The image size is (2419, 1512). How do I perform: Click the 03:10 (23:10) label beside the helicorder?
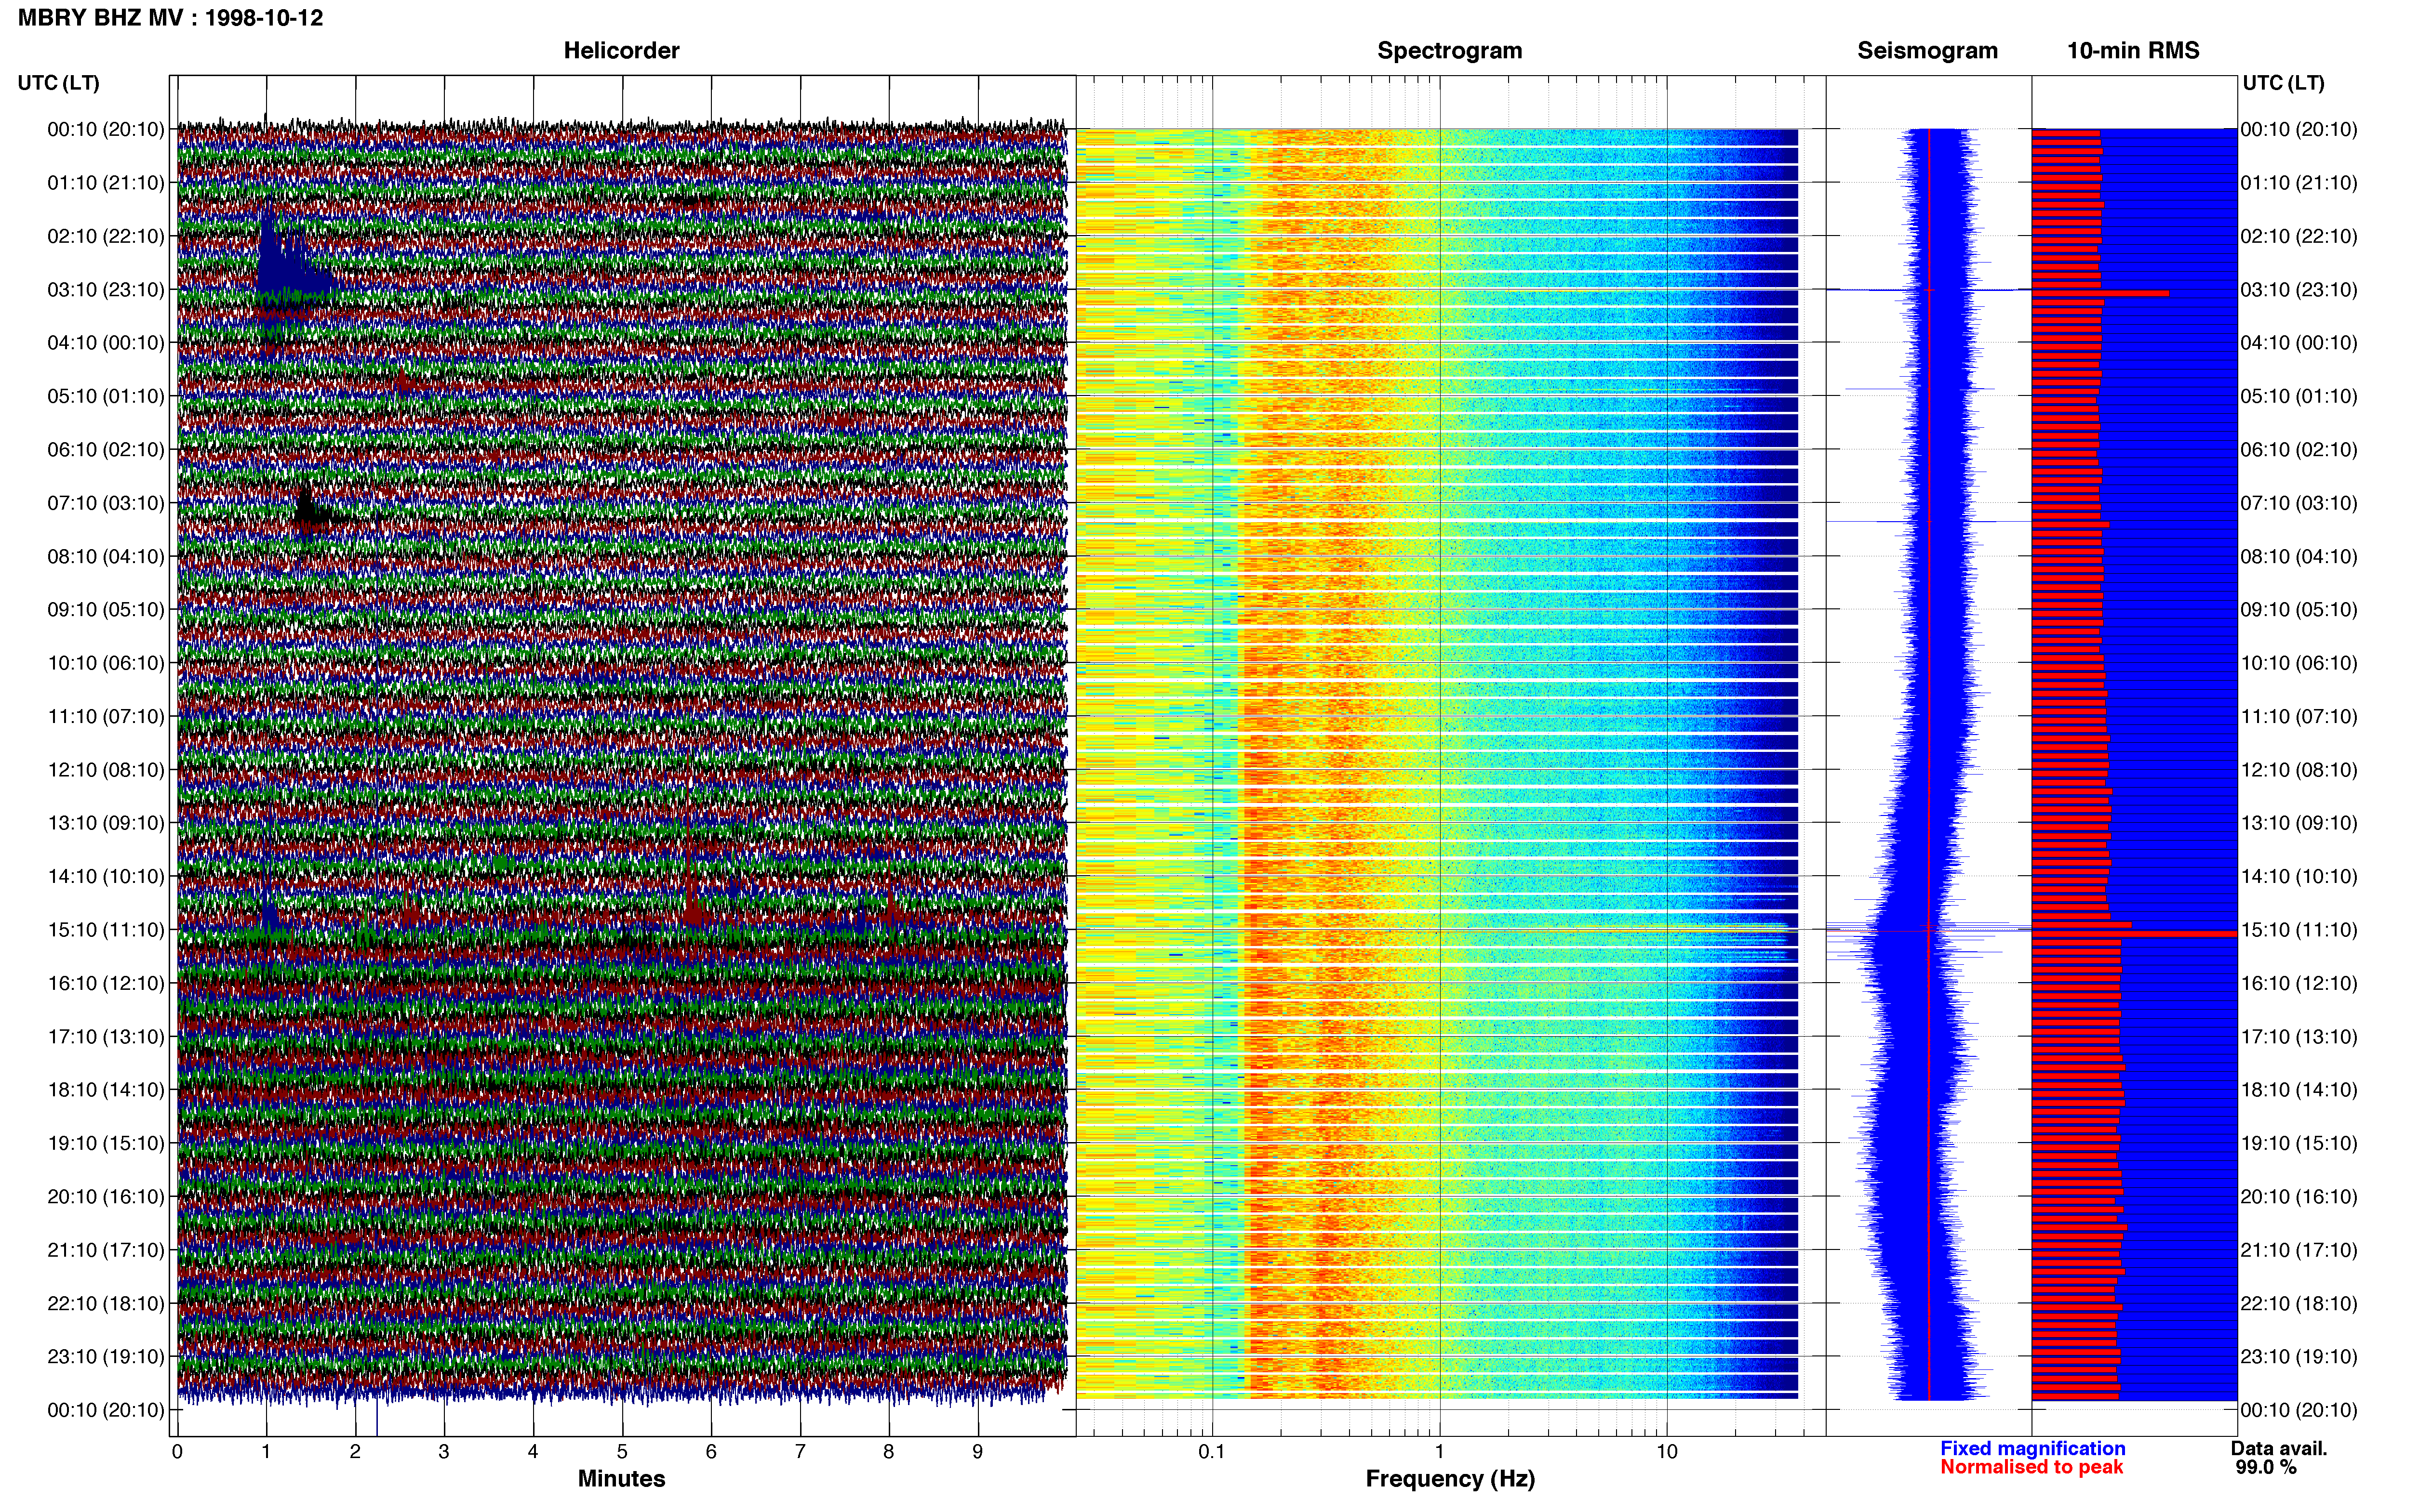[106, 290]
